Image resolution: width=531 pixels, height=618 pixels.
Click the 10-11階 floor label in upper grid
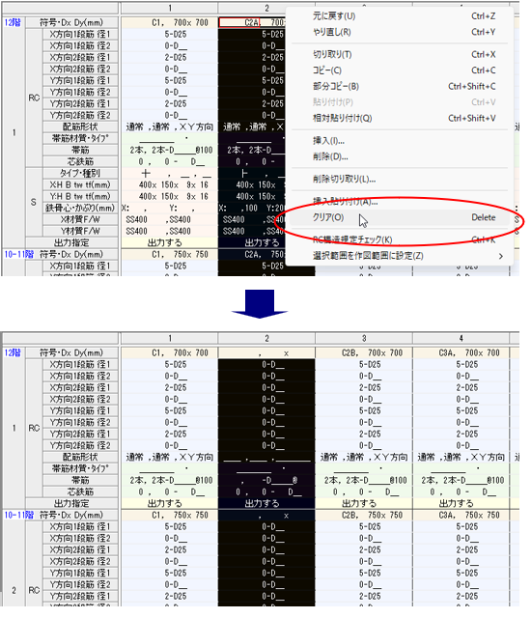click(19, 254)
